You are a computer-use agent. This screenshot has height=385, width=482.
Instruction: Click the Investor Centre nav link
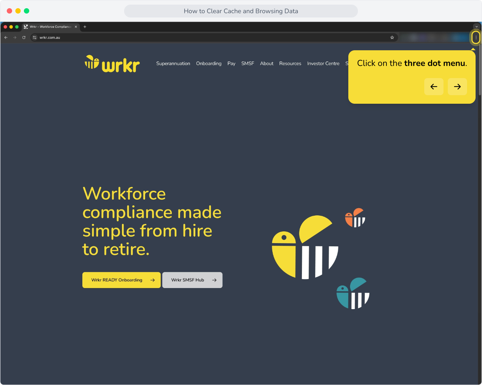[x=323, y=63]
